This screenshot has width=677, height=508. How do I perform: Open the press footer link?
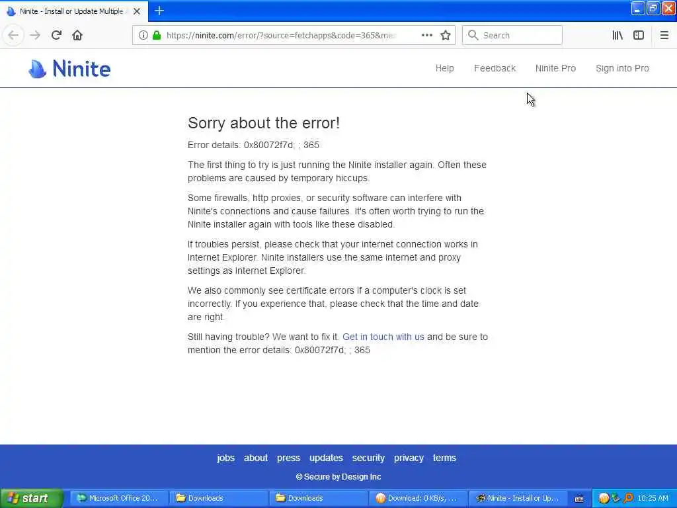[288, 458]
